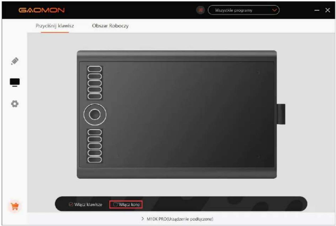
Task: Click the red round icon beside program dropdown
Action: 200,11
